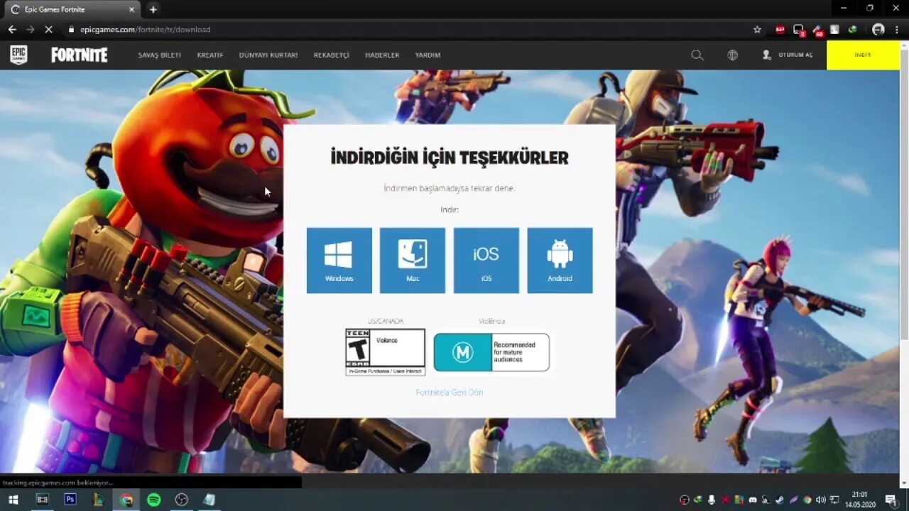Screen dimensions: 909x511
Task: Close the Epic Games Fortnite tab
Action: tap(131, 9)
